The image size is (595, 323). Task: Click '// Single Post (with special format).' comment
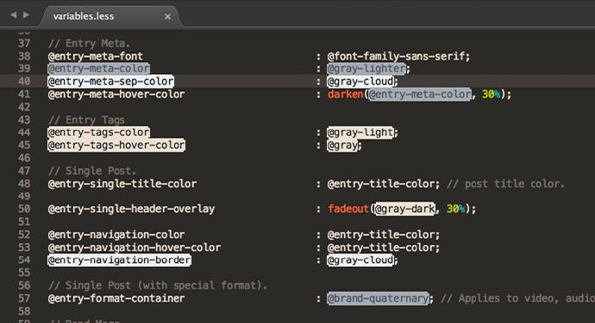158,285
